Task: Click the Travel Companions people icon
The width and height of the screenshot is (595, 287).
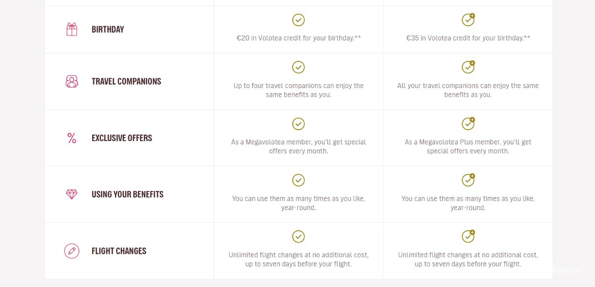Action: click(x=72, y=81)
